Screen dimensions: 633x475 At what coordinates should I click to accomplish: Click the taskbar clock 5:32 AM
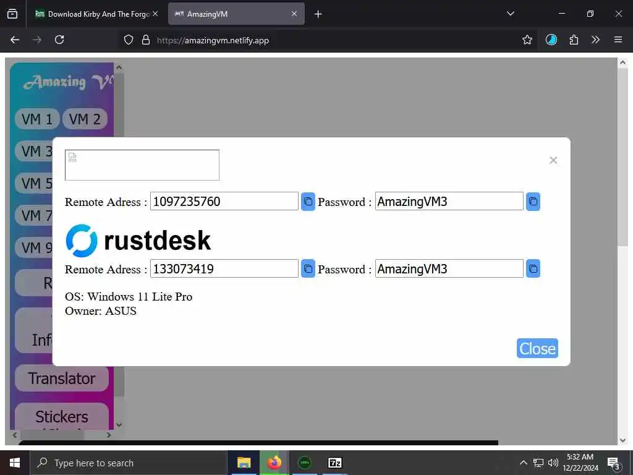(x=580, y=457)
